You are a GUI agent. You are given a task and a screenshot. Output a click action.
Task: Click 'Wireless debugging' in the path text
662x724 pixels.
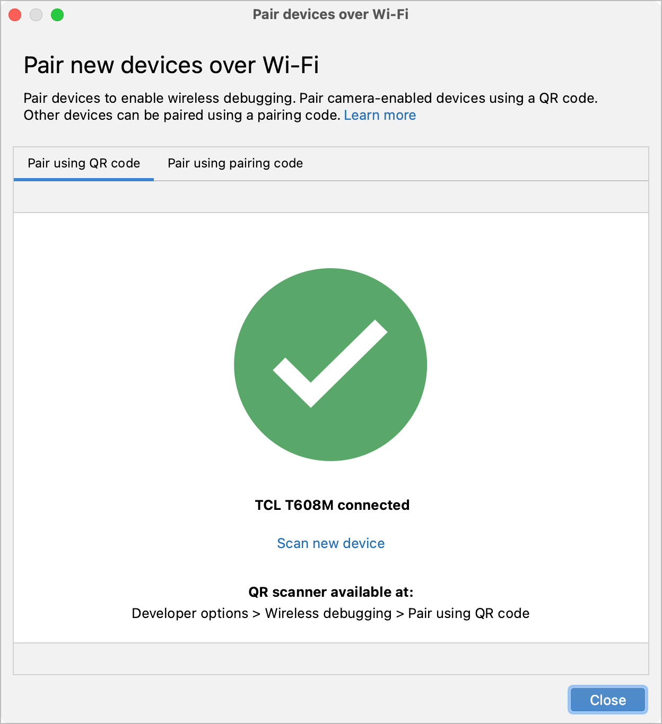pos(328,613)
